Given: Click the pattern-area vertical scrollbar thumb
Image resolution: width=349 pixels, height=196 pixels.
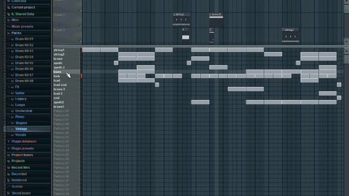Looking at the screenshot, I should click(x=346, y=59).
